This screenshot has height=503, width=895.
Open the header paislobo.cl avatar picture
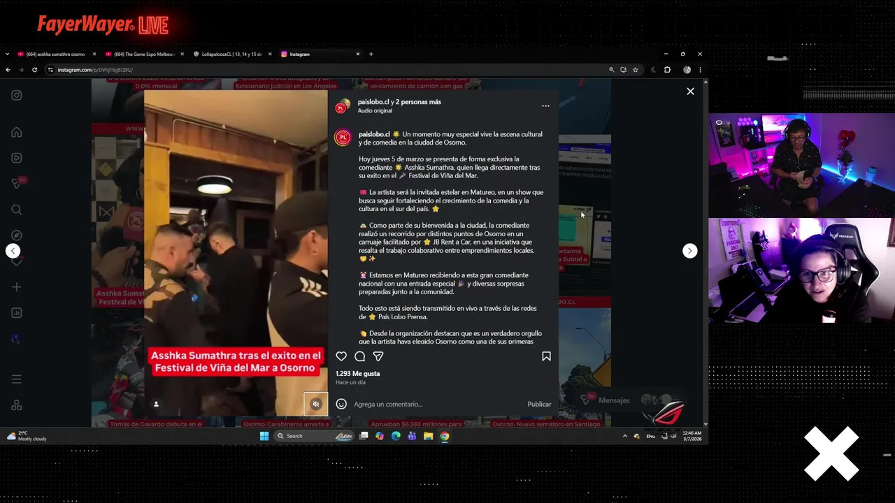[342, 106]
